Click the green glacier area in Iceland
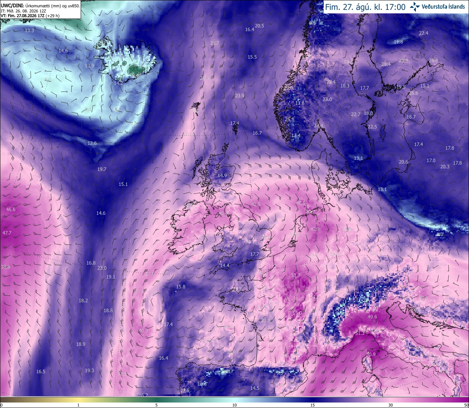This screenshot has width=469, height=408. [x=134, y=69]
